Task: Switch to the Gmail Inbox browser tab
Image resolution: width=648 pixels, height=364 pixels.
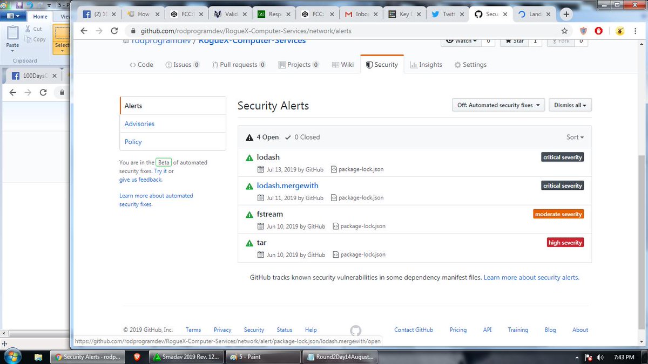Action: 361,15
